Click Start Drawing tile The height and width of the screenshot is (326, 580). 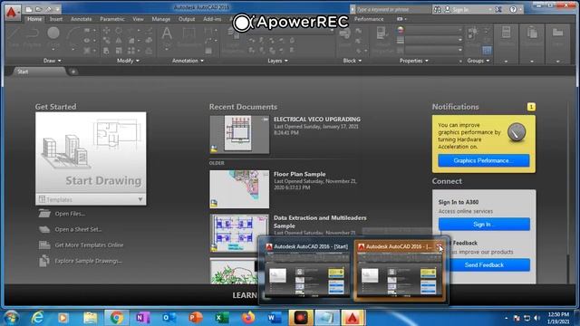[91, 153]
